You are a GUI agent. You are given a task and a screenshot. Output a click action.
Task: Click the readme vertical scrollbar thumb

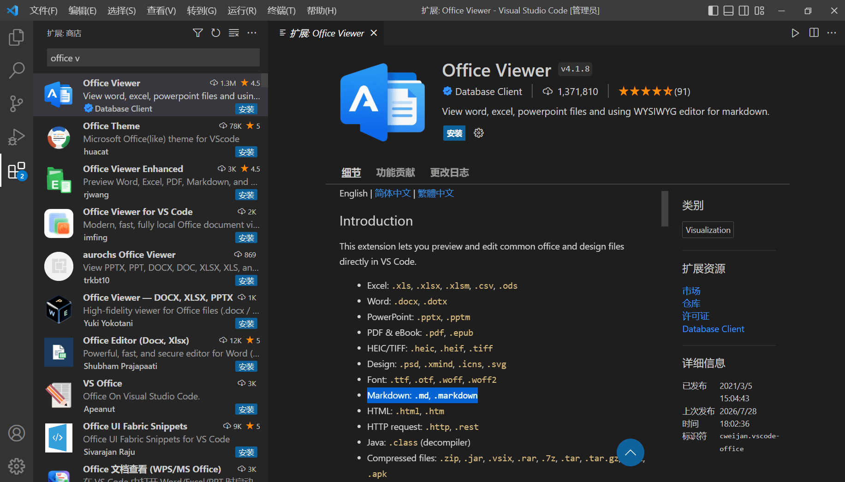point(665,208)
